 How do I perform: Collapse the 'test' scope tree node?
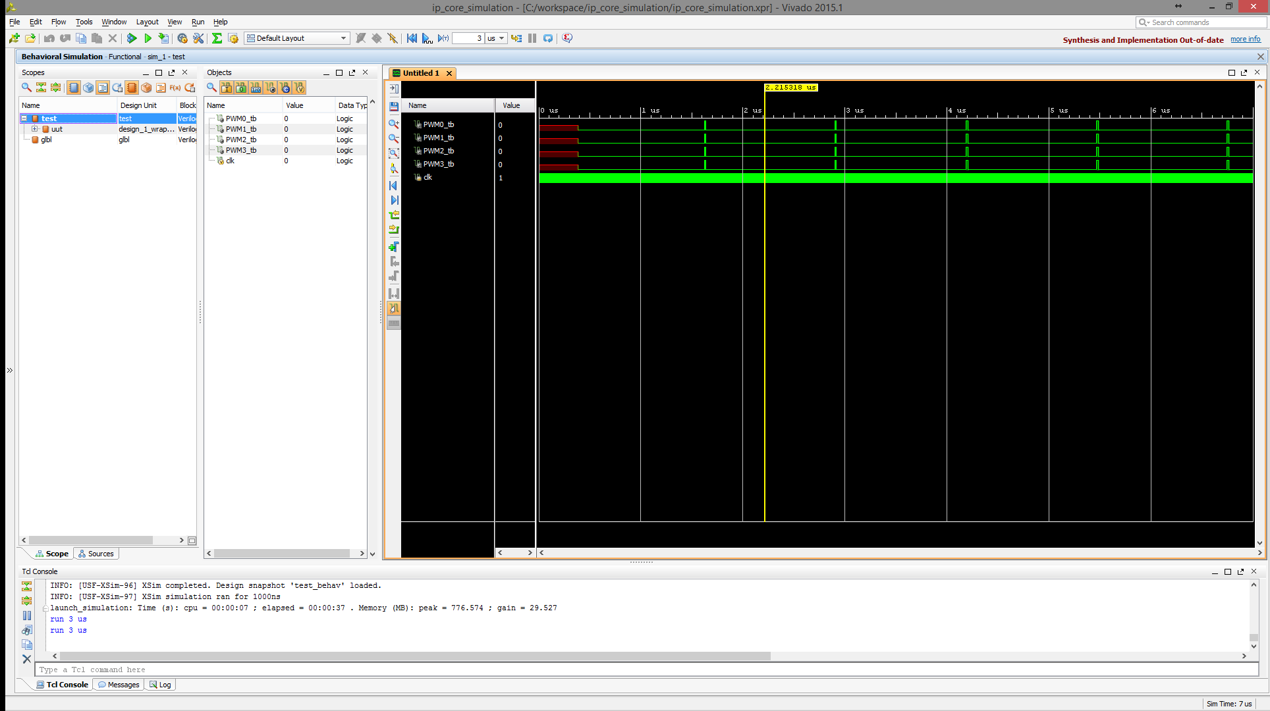[24, 118]
